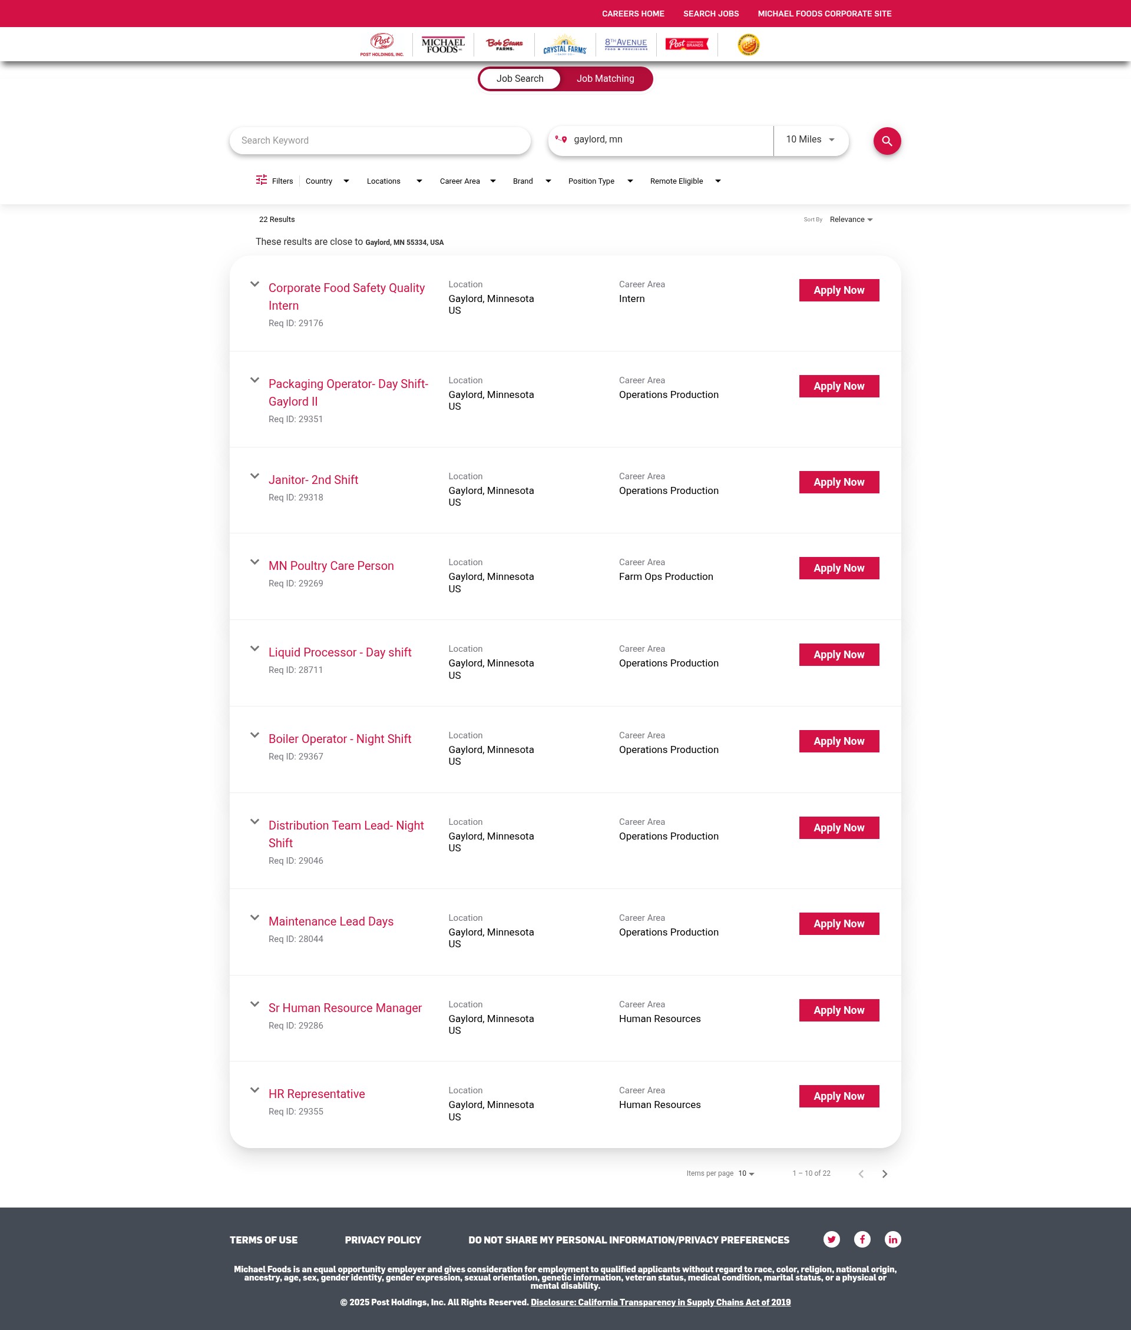The width and height of the screenshot is (1131, 1330).
Task: Open Careers Home in top menu
Action: (633, 14)
